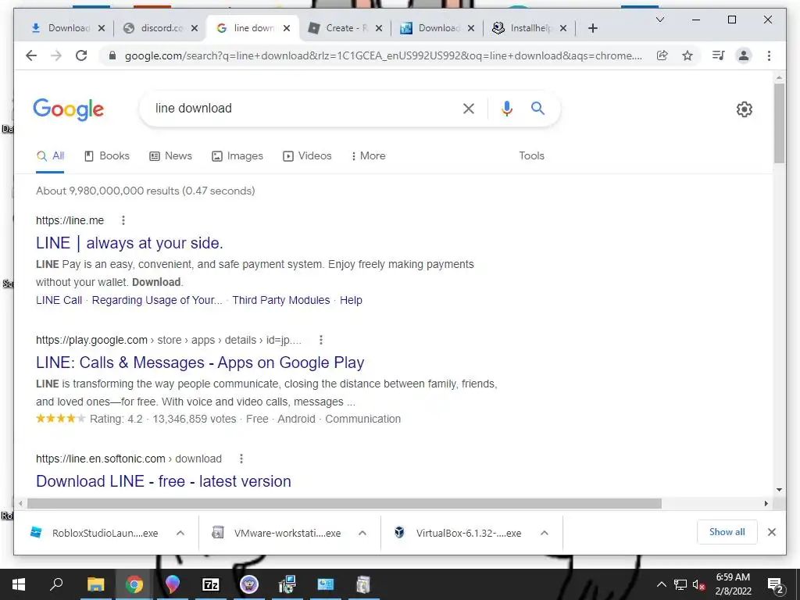Open Tools search options
This screenshot has height=600, width=800.
(531, 156)
